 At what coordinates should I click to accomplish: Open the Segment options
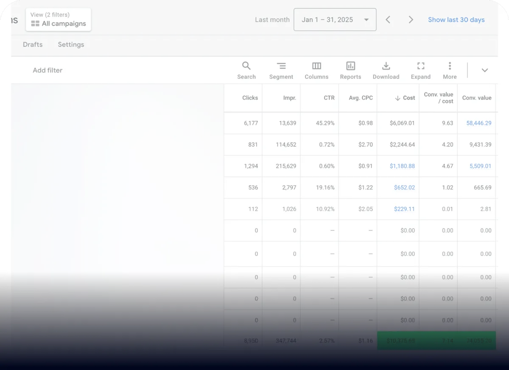click(281, 70)
